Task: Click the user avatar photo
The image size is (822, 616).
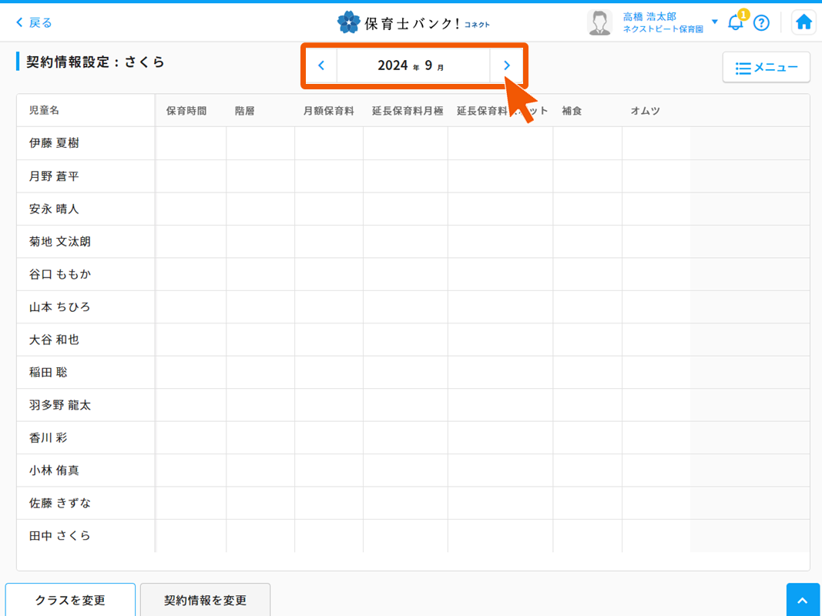Action: tap(600, 22)
